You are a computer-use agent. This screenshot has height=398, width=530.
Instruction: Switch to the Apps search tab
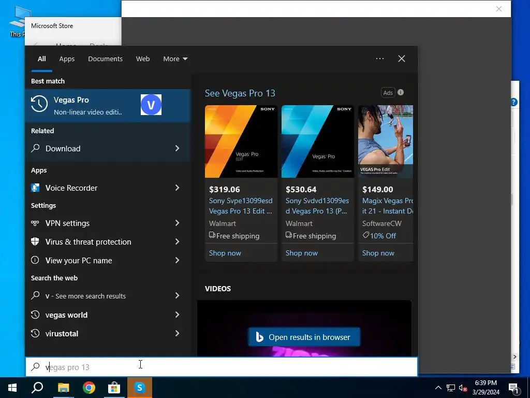click(x=67, y=59)
